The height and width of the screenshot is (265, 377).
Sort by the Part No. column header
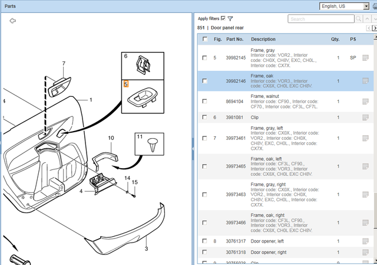(235, 40)
